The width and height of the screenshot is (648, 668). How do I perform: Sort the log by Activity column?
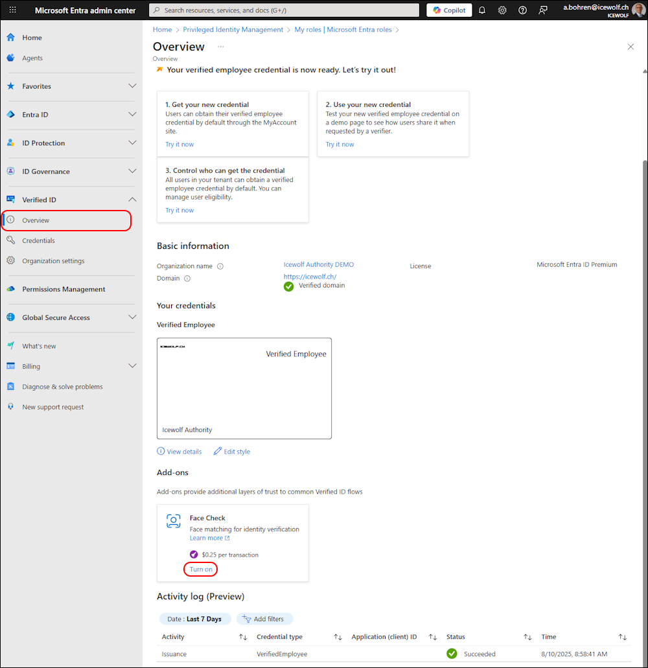[x=243, y=637]
